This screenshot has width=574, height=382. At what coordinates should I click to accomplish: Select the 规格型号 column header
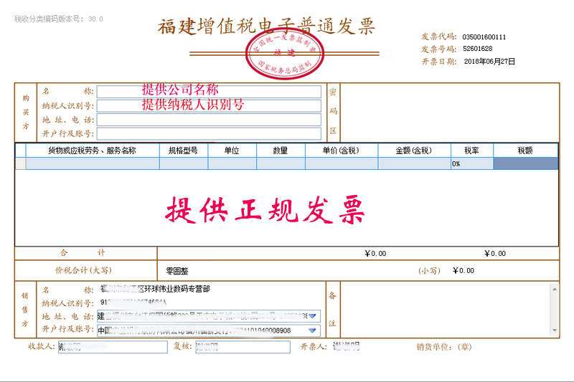click(x=184, y=151)
